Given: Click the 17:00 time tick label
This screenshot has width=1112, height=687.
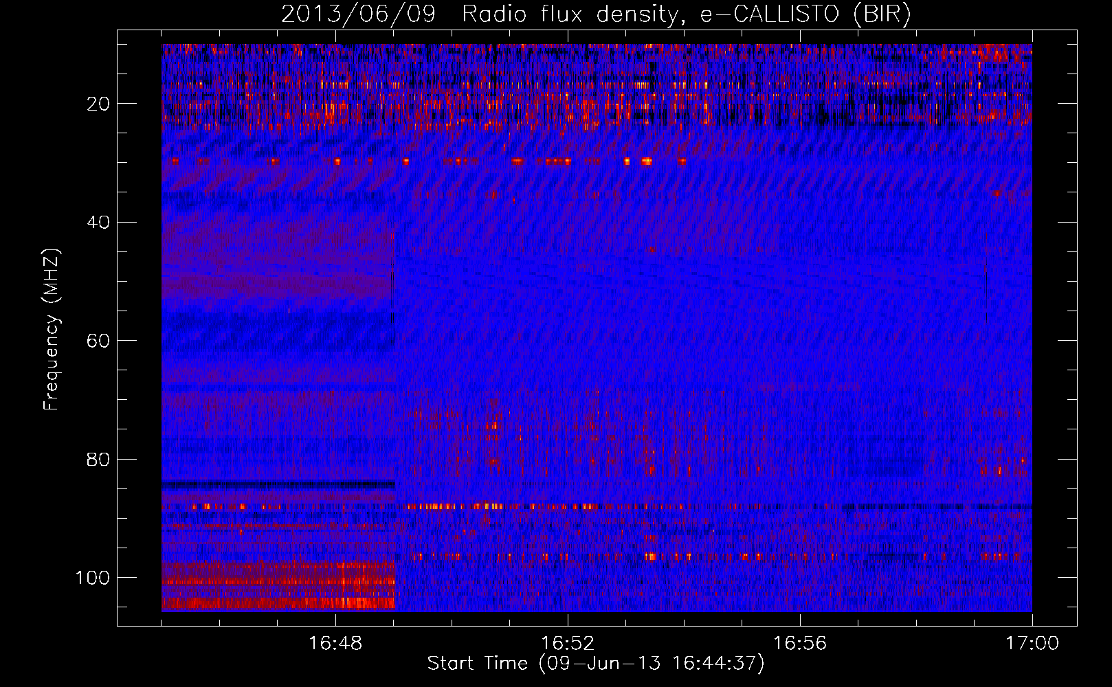Looking at the screenshot, I should click(1032, 643).
